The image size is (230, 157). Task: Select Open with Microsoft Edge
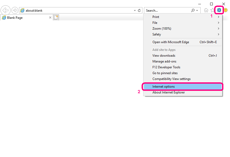tap(183, 42)
